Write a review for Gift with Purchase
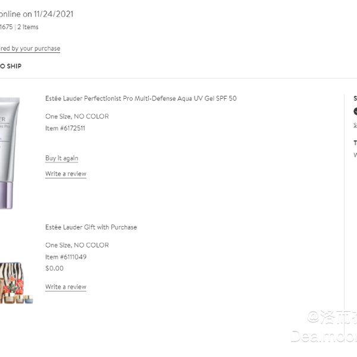This screenshot has height=357, width=357. point(66,287)
